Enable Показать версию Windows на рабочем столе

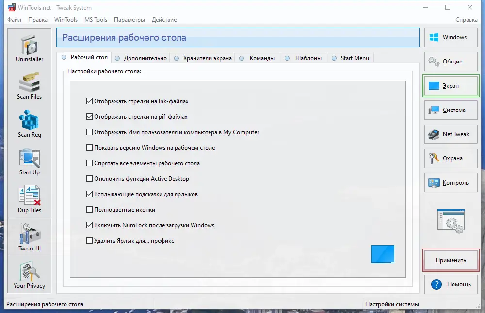(89, 147)
